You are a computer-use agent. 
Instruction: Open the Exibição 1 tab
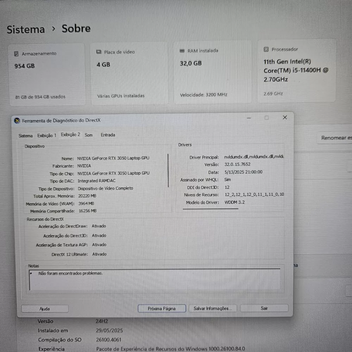tap(47, 135)
